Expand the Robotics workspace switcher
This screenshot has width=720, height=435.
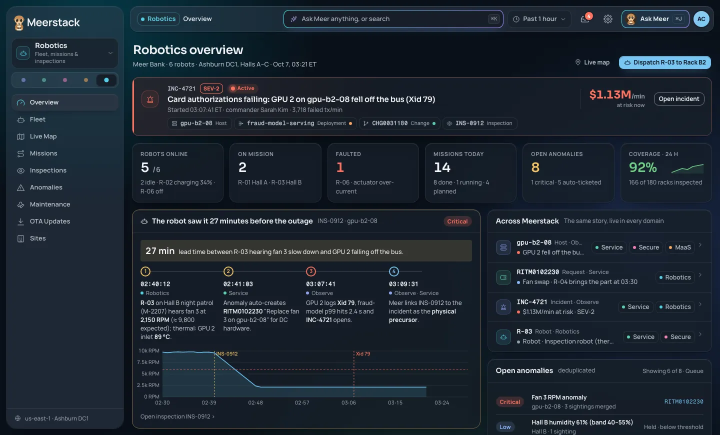65,53
